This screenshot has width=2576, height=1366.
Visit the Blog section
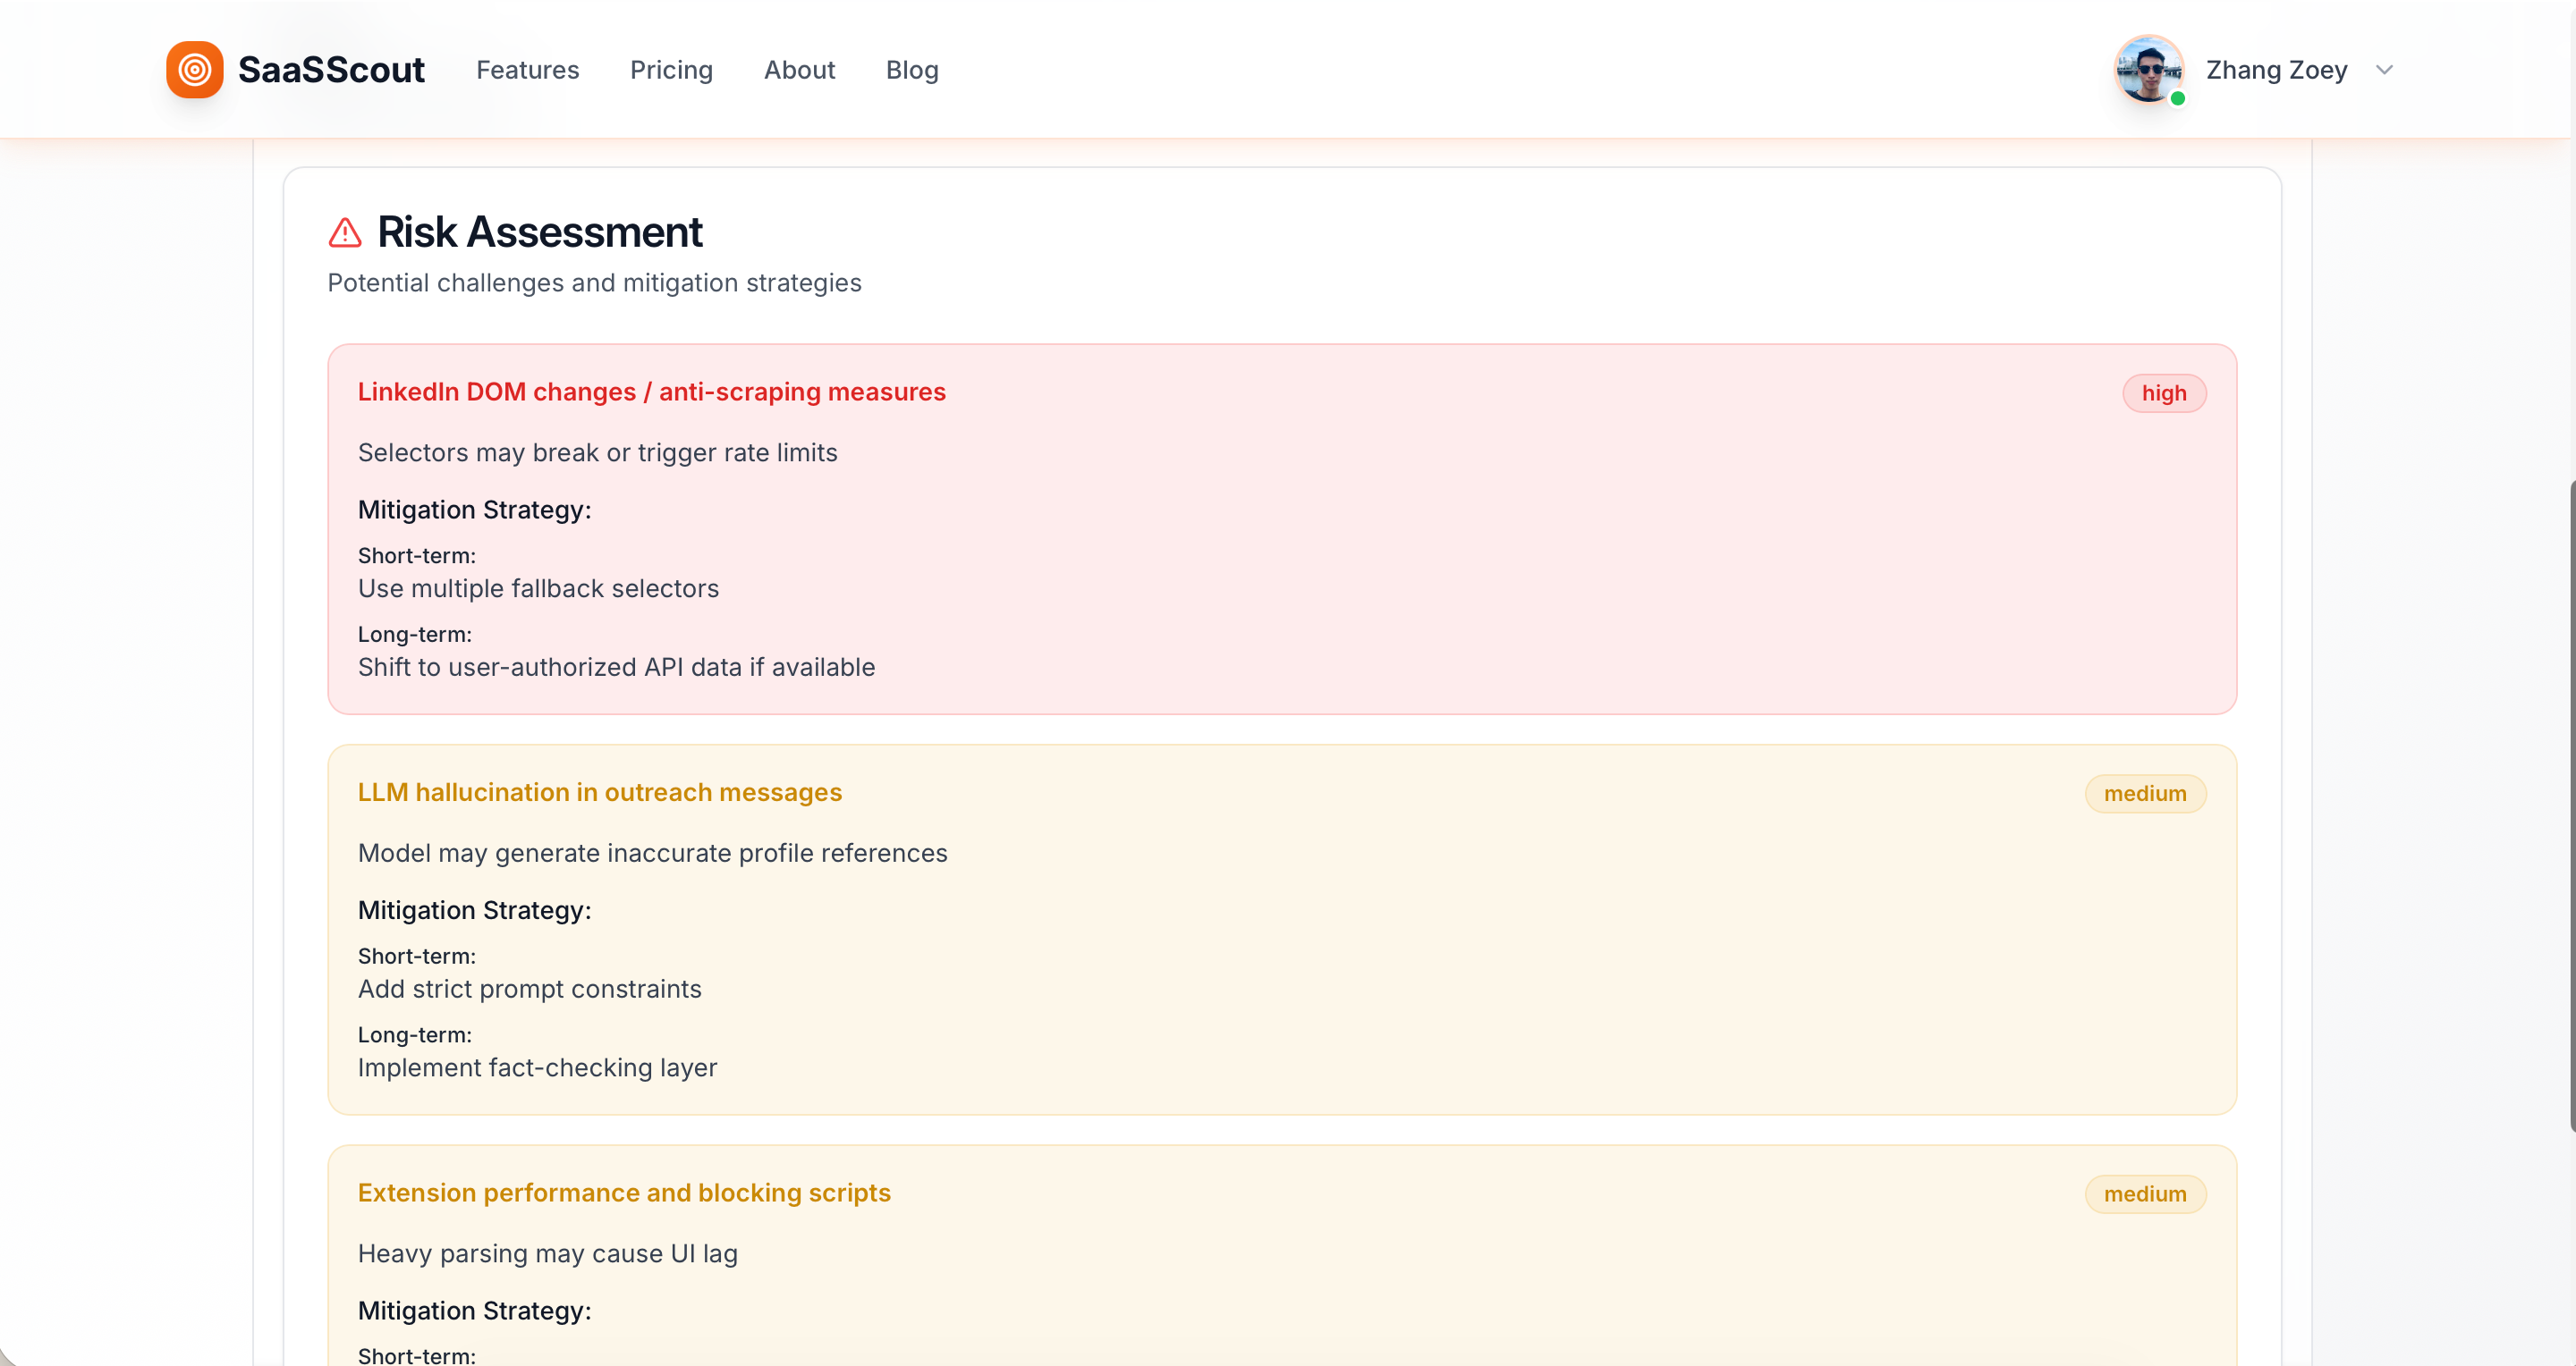pyautogui.click(x=911, y=70)
